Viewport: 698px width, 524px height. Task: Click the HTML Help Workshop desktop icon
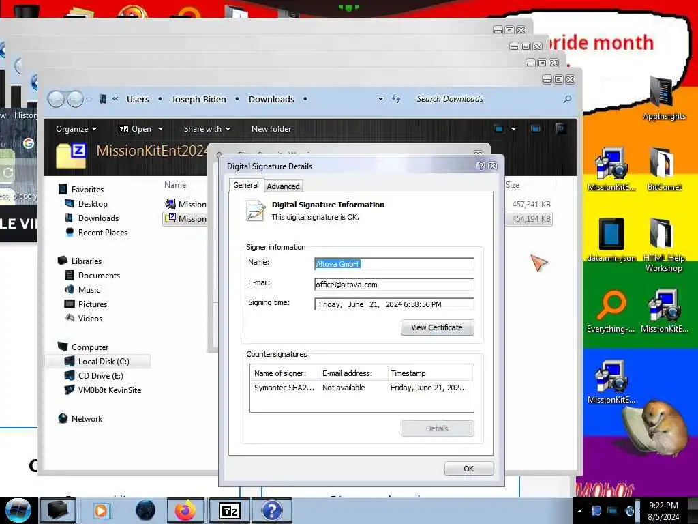point(664,245)
